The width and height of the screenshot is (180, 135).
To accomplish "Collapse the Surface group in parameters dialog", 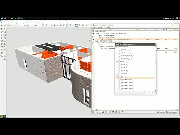I will [x=117, y=76].
